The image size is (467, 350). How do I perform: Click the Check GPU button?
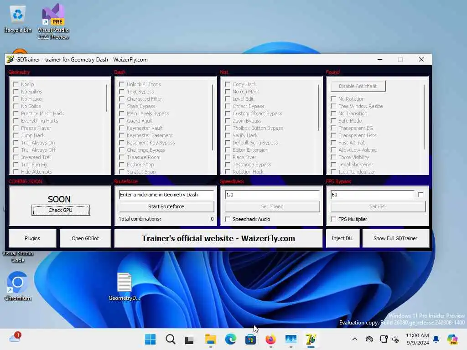pyautogui.click(x=61, y=210)
